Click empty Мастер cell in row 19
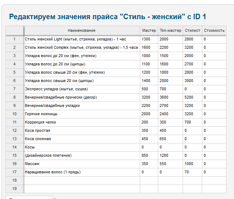This screenshot has width=234, height=199. (x=149, y=189)
